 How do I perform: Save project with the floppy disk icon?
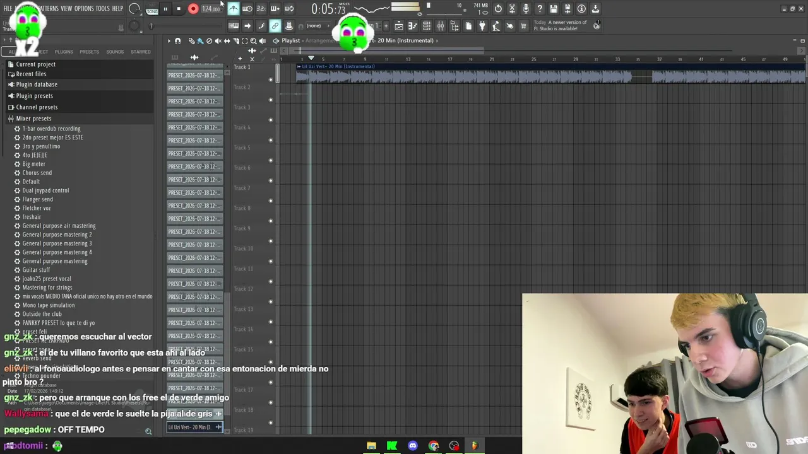(554, 9)
